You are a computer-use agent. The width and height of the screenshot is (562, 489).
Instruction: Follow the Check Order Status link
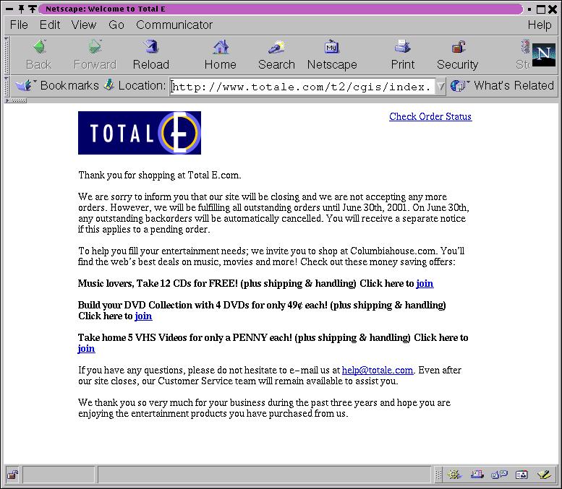(x=430, y=117)
